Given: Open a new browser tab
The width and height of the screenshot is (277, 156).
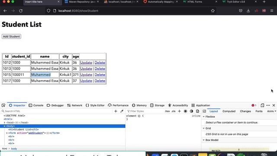Looking at the screenshot, I should click(264, 2).
